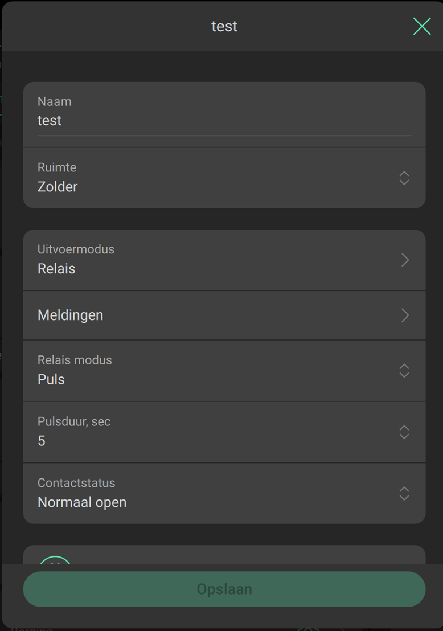Screen dimensions: 443x631
Task: Select the Zolder value text
Action: [x=58, y=187]
